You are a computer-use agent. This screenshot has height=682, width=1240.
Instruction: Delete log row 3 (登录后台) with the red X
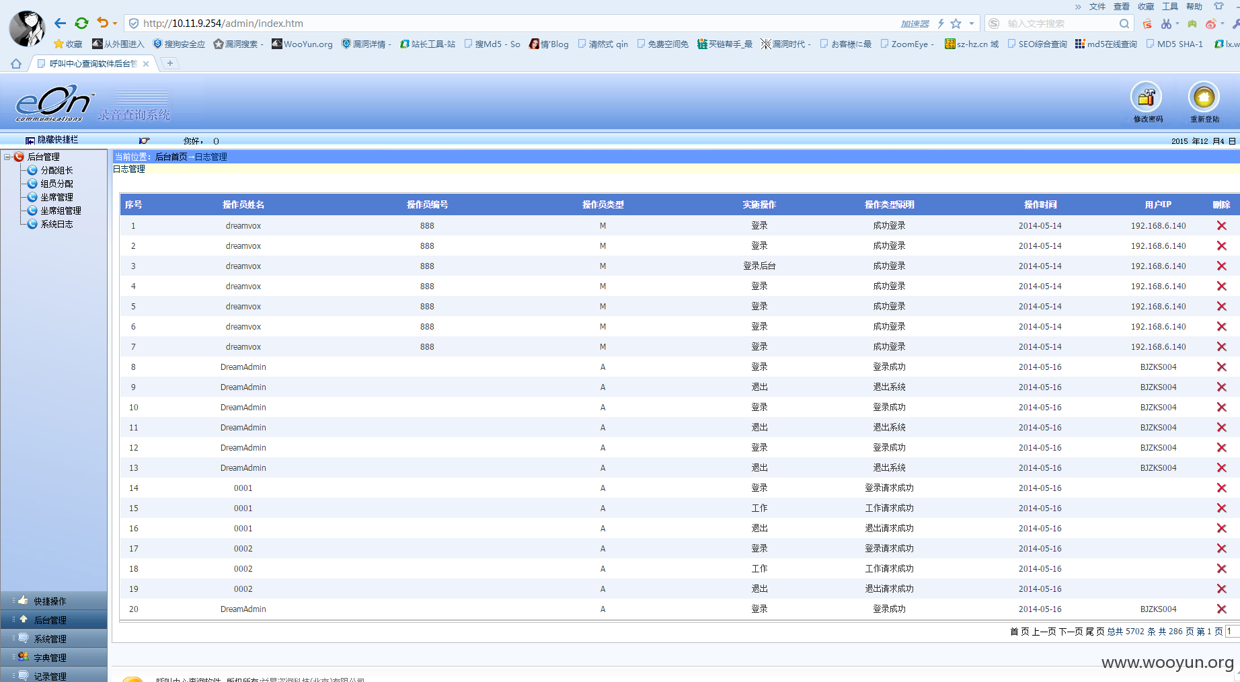coord(1221,266)
